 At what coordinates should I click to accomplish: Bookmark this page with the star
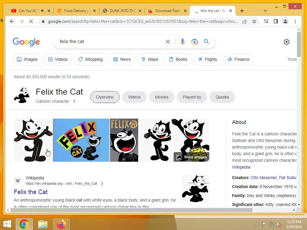tap(254, 21)
